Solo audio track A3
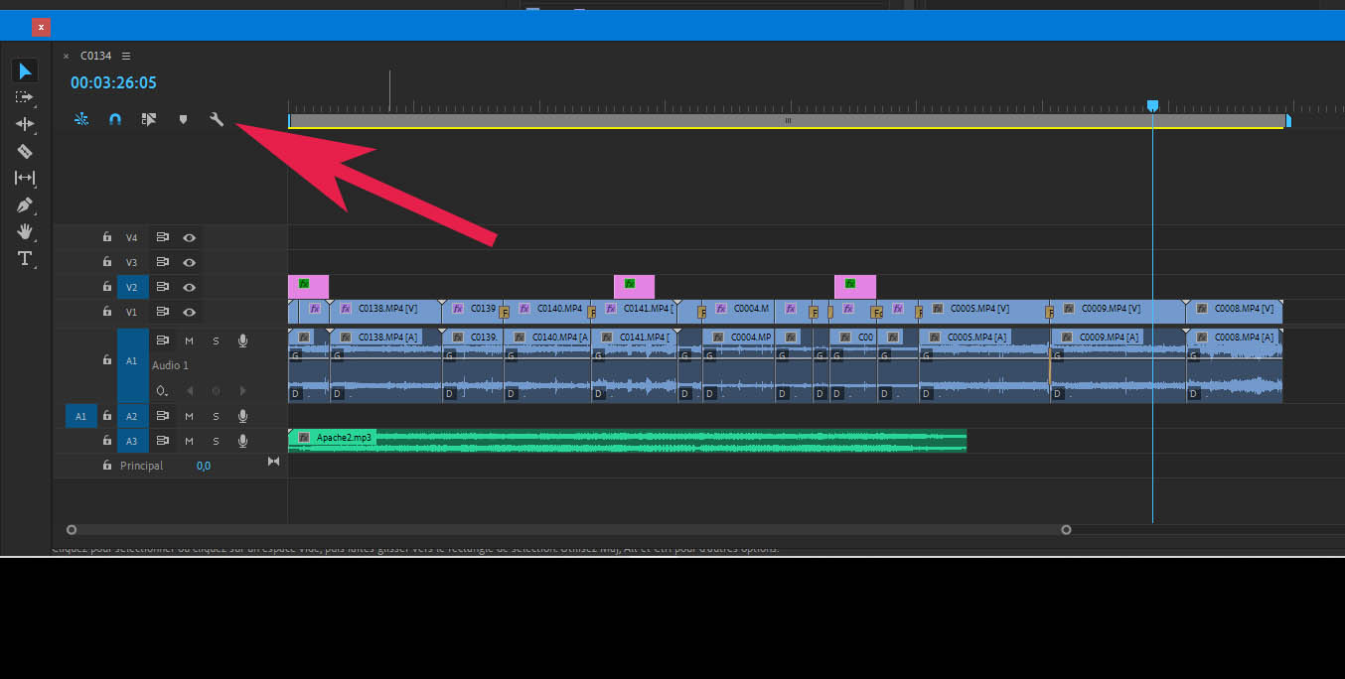Viewport: 1345px width, 679px height. coord(216,441)
